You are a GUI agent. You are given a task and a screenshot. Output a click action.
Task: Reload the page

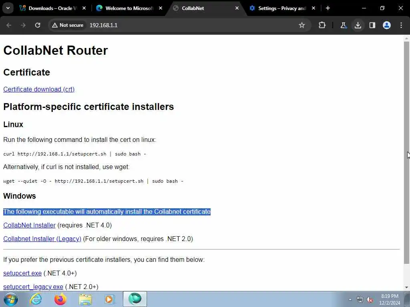[38, 25]
